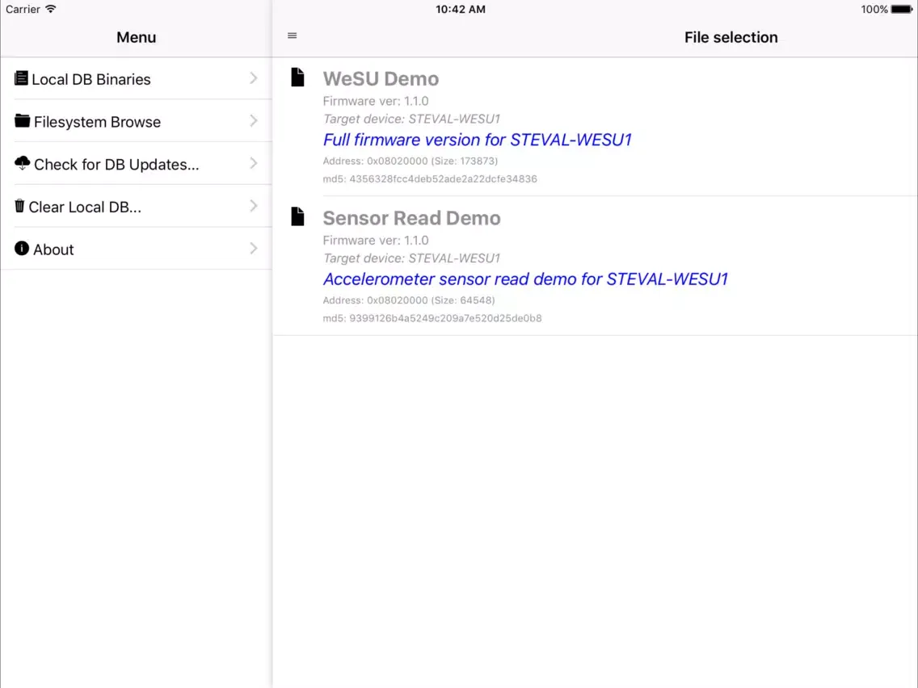918x688 pixels.
Task: Click the trash can icon for Clear Local DB
Action: pyautogui.click(x=20, y=206)
